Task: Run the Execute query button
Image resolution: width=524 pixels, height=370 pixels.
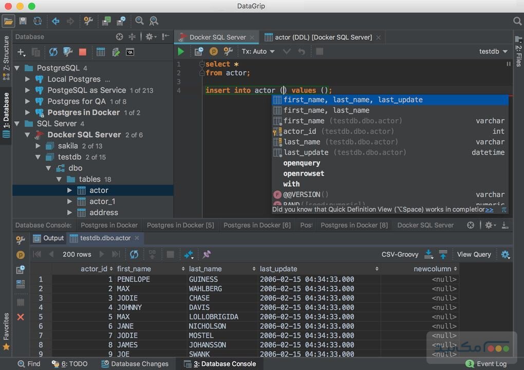Action: click(180, 51)
